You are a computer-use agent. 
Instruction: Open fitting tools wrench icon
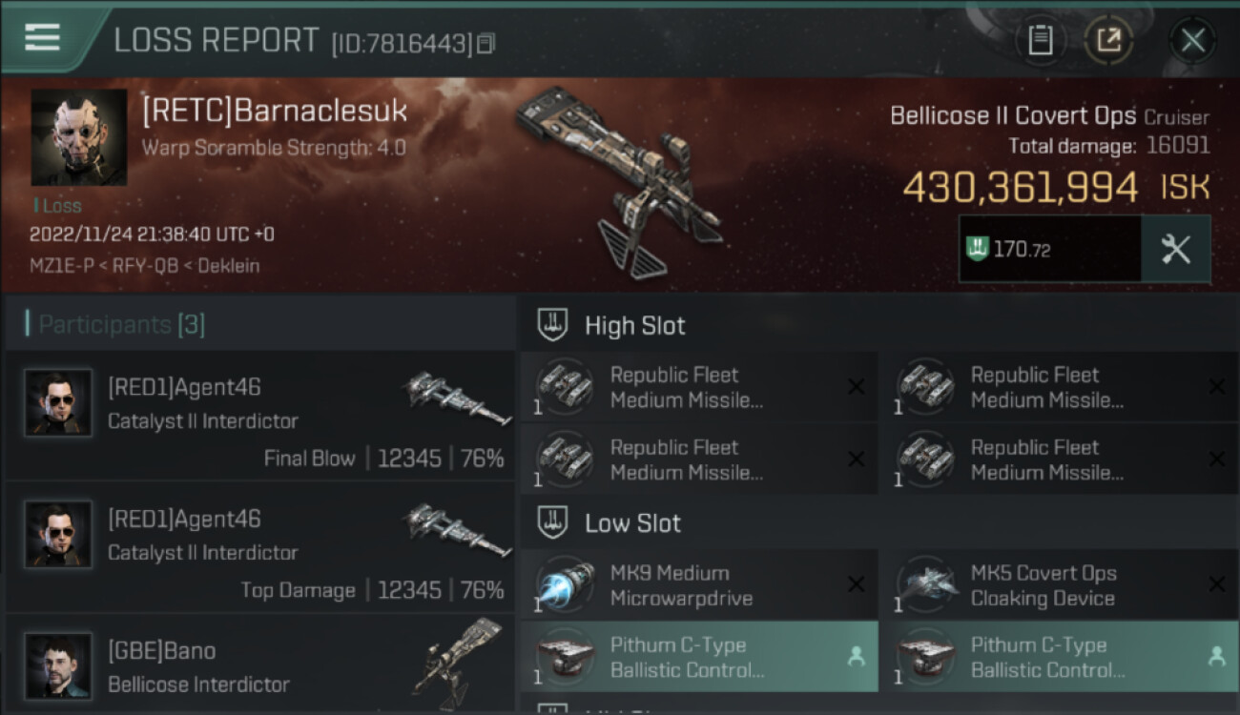click(1176, 249)
